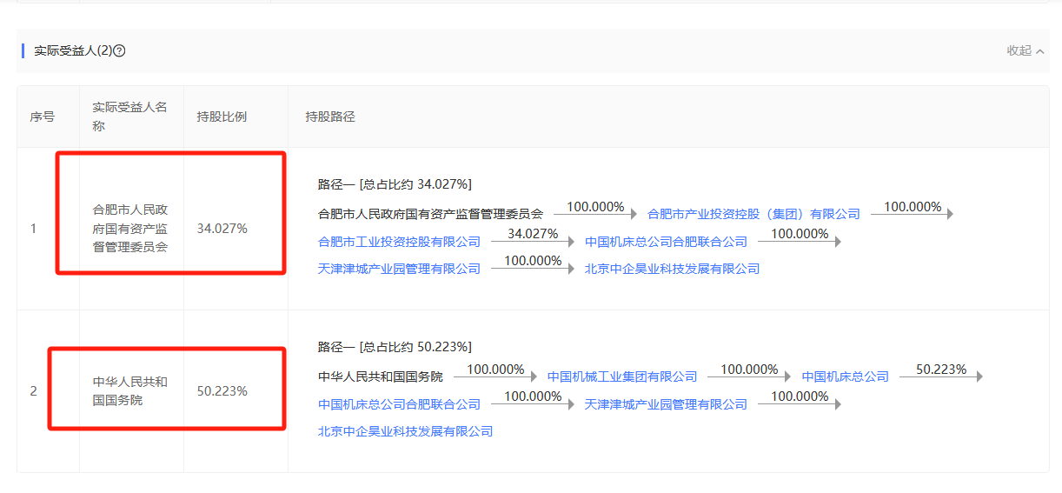Click the 持股路径 column header
The height and width of the screenshot is (493, 1062).
point(330,117)
